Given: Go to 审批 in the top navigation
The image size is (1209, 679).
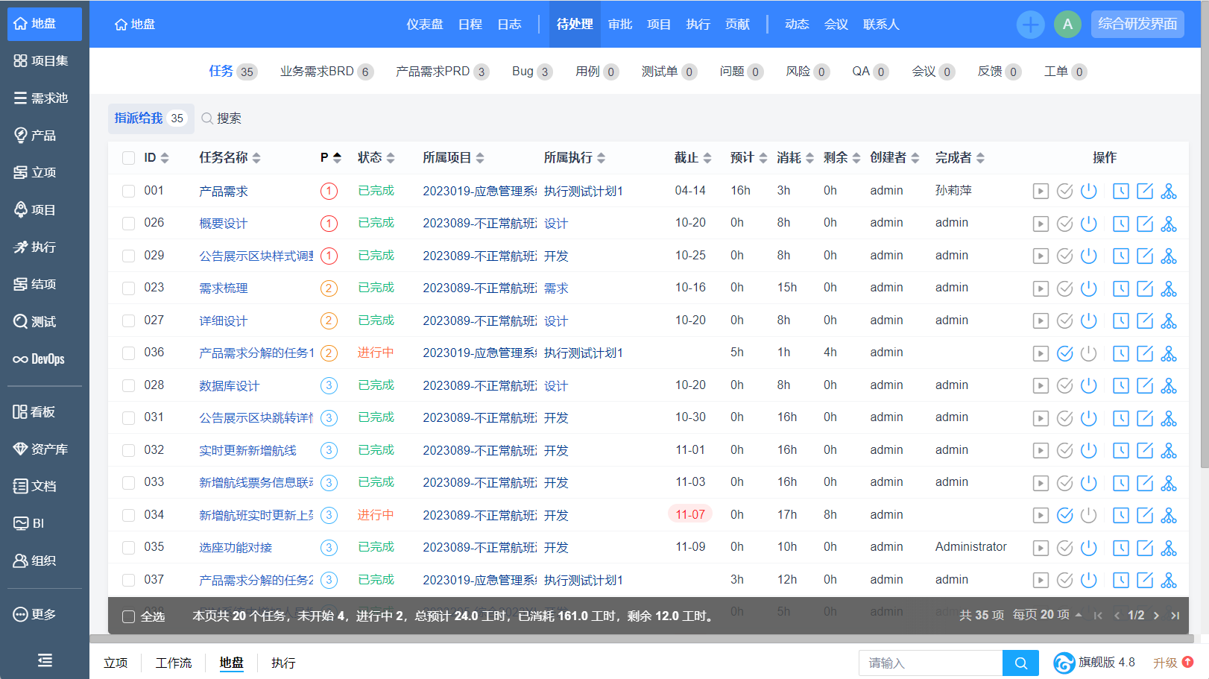Looking at the screenshot, I should tap(619, 25).
